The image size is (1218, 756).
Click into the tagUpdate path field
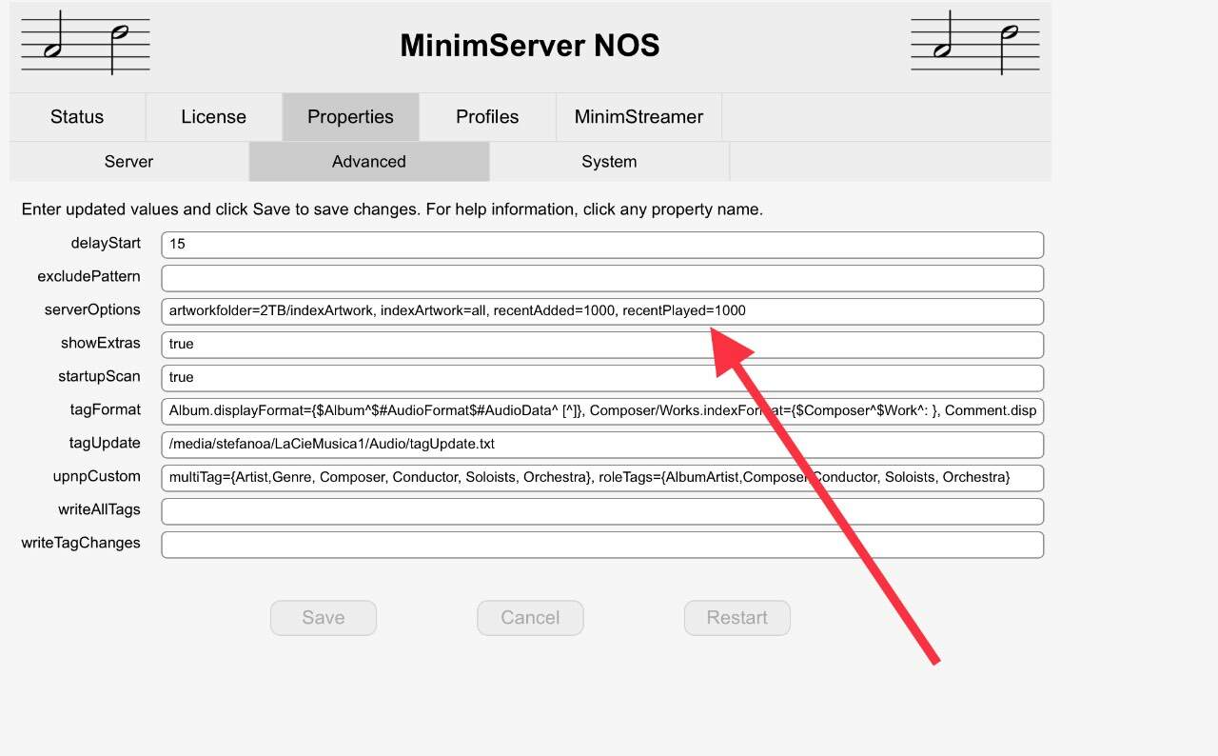602,445
